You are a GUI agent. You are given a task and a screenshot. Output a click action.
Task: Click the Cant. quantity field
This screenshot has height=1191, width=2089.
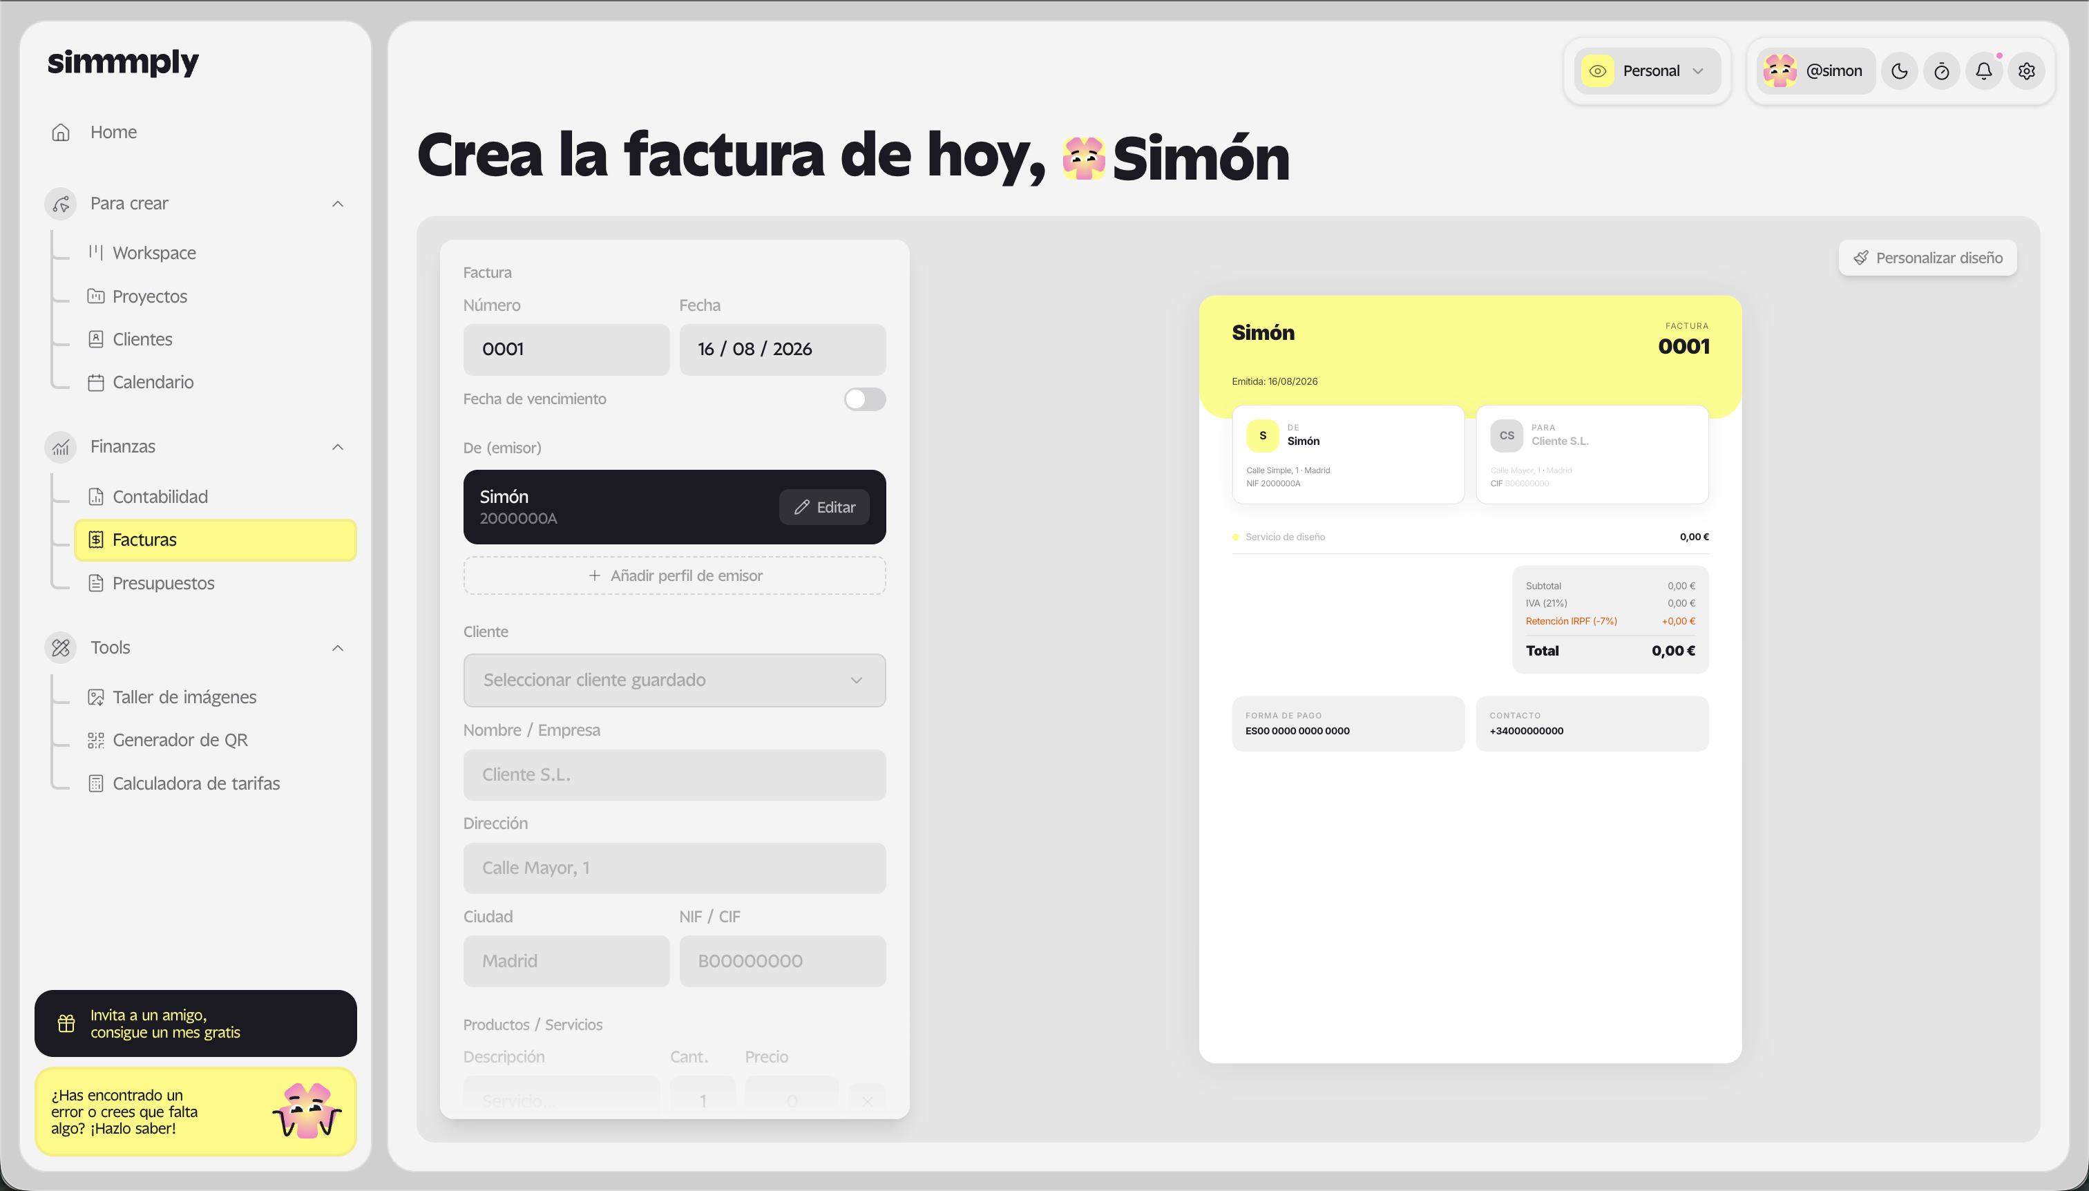pyautogui.click(x=702, y=1098)
